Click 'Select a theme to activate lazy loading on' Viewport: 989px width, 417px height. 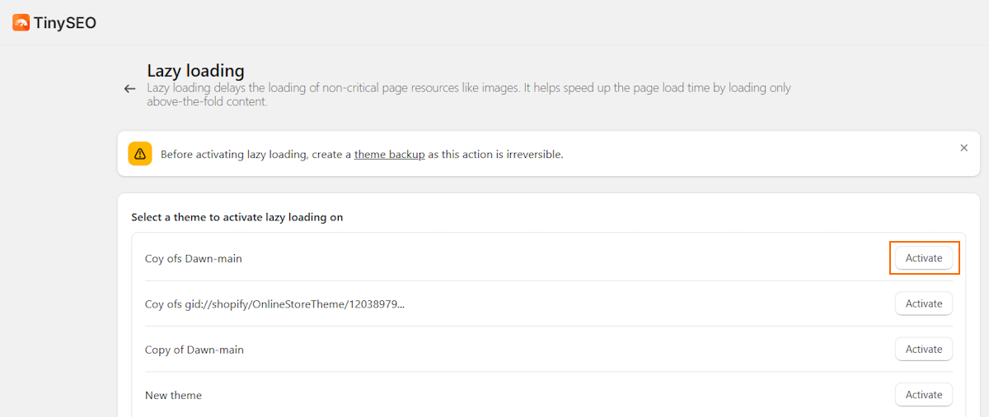coord(237,217)
